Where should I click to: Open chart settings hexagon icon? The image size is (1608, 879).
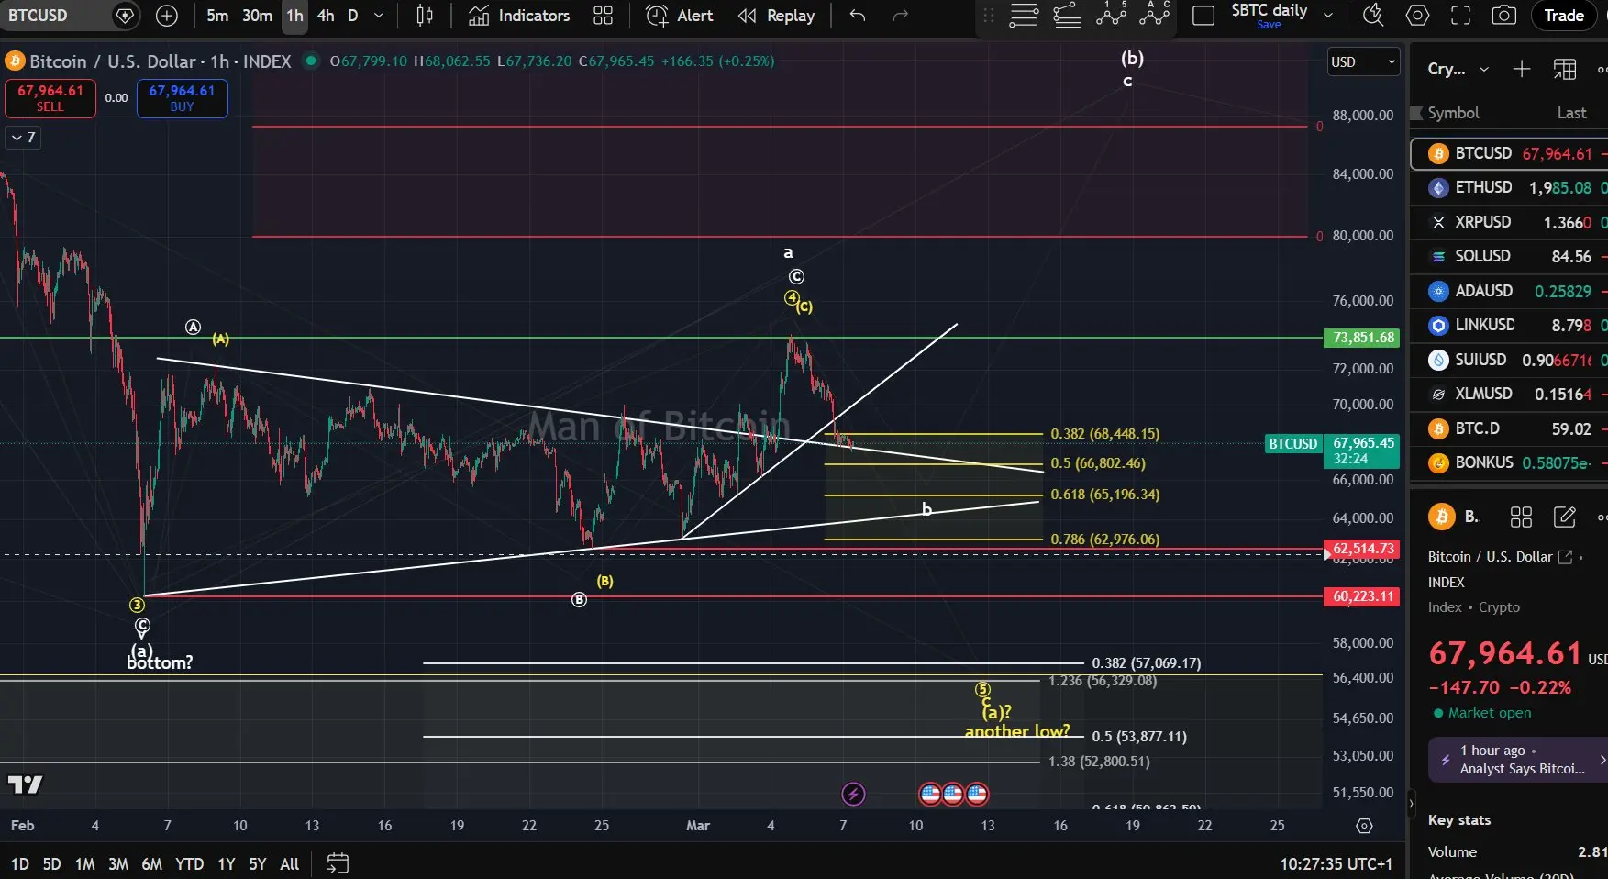(x=1417, y=16)
